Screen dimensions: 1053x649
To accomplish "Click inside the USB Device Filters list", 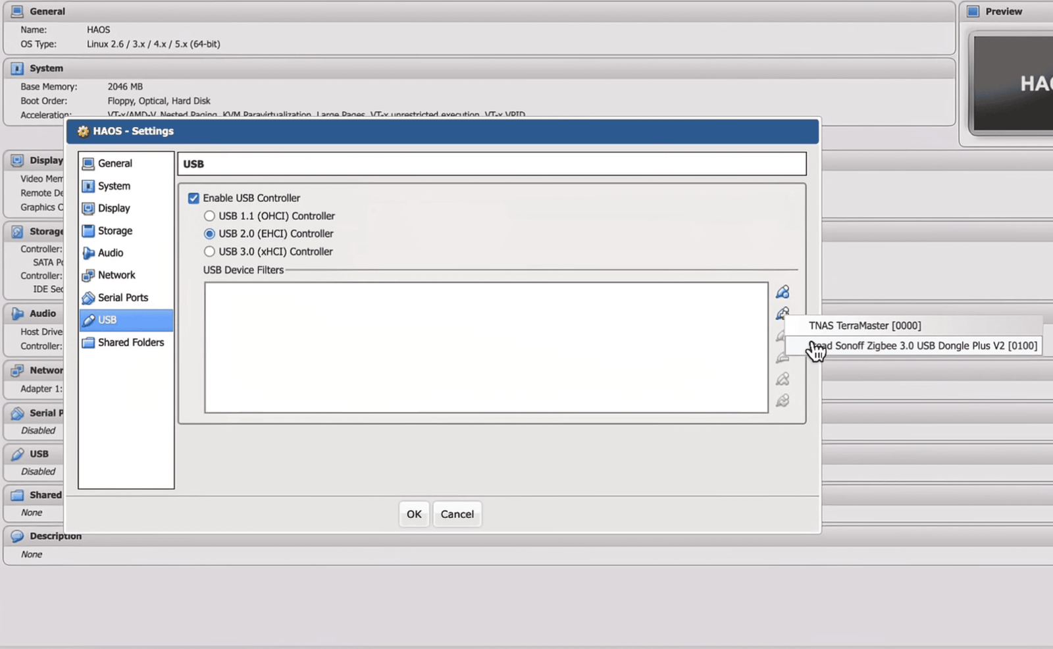I will click(486, 348).
